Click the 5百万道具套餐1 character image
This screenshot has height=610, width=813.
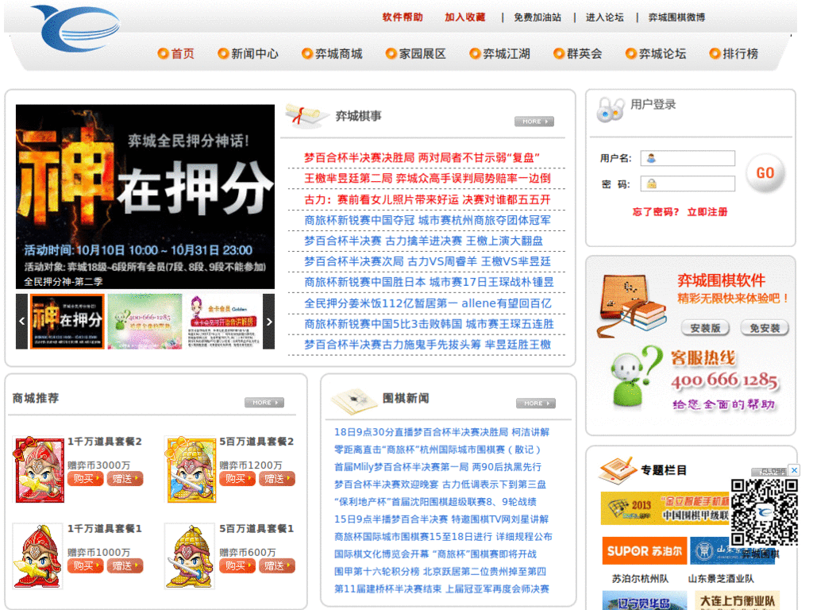190,556
